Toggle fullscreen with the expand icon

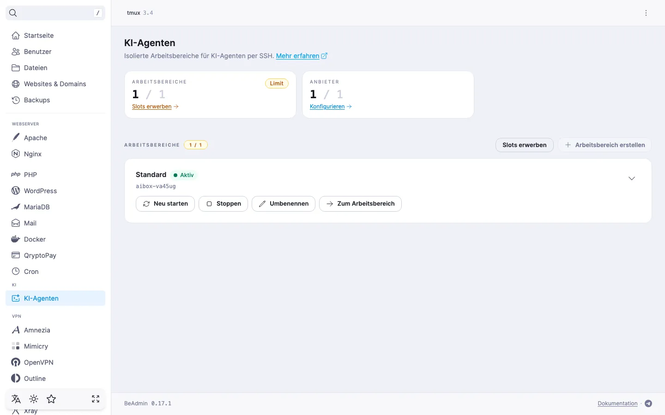96,399
